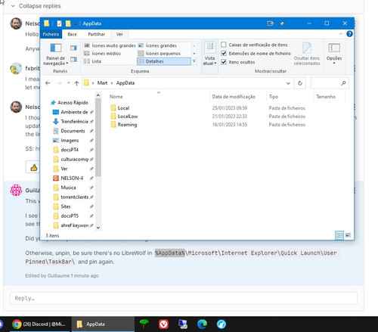
Task: Open recent locations dropdown arrow
Action: [x=68, y=82]
